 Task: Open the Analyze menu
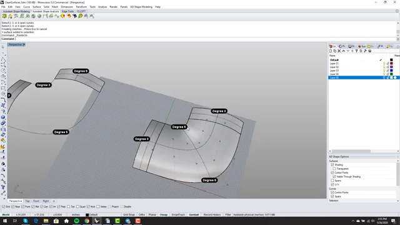tap(102, 7)
